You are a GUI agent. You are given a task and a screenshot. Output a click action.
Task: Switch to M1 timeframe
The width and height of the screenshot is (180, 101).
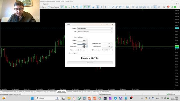tap(133, 7)
